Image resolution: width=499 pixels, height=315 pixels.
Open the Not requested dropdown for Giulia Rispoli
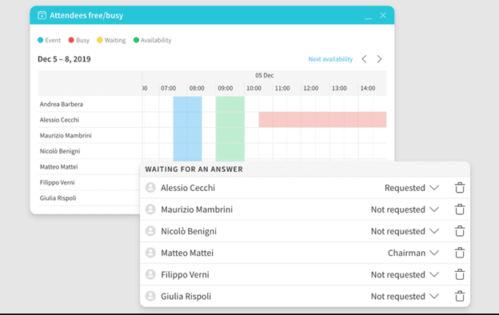click(x=405, y=297)
